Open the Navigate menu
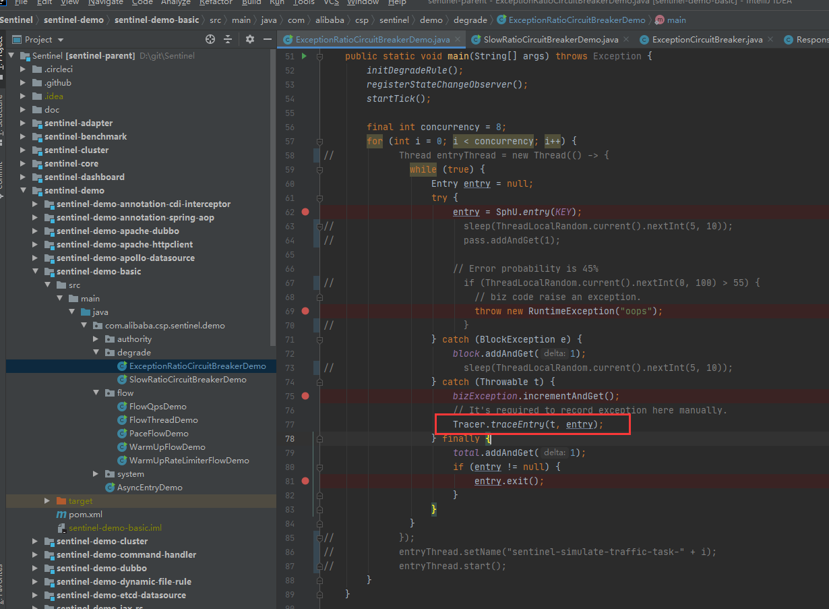This screenshot has height=609, width=829. [x=106, y=3]
